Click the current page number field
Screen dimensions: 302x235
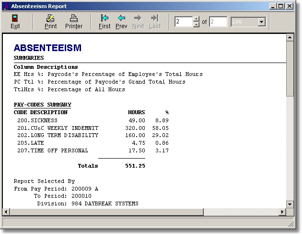(x=183, y=22)
